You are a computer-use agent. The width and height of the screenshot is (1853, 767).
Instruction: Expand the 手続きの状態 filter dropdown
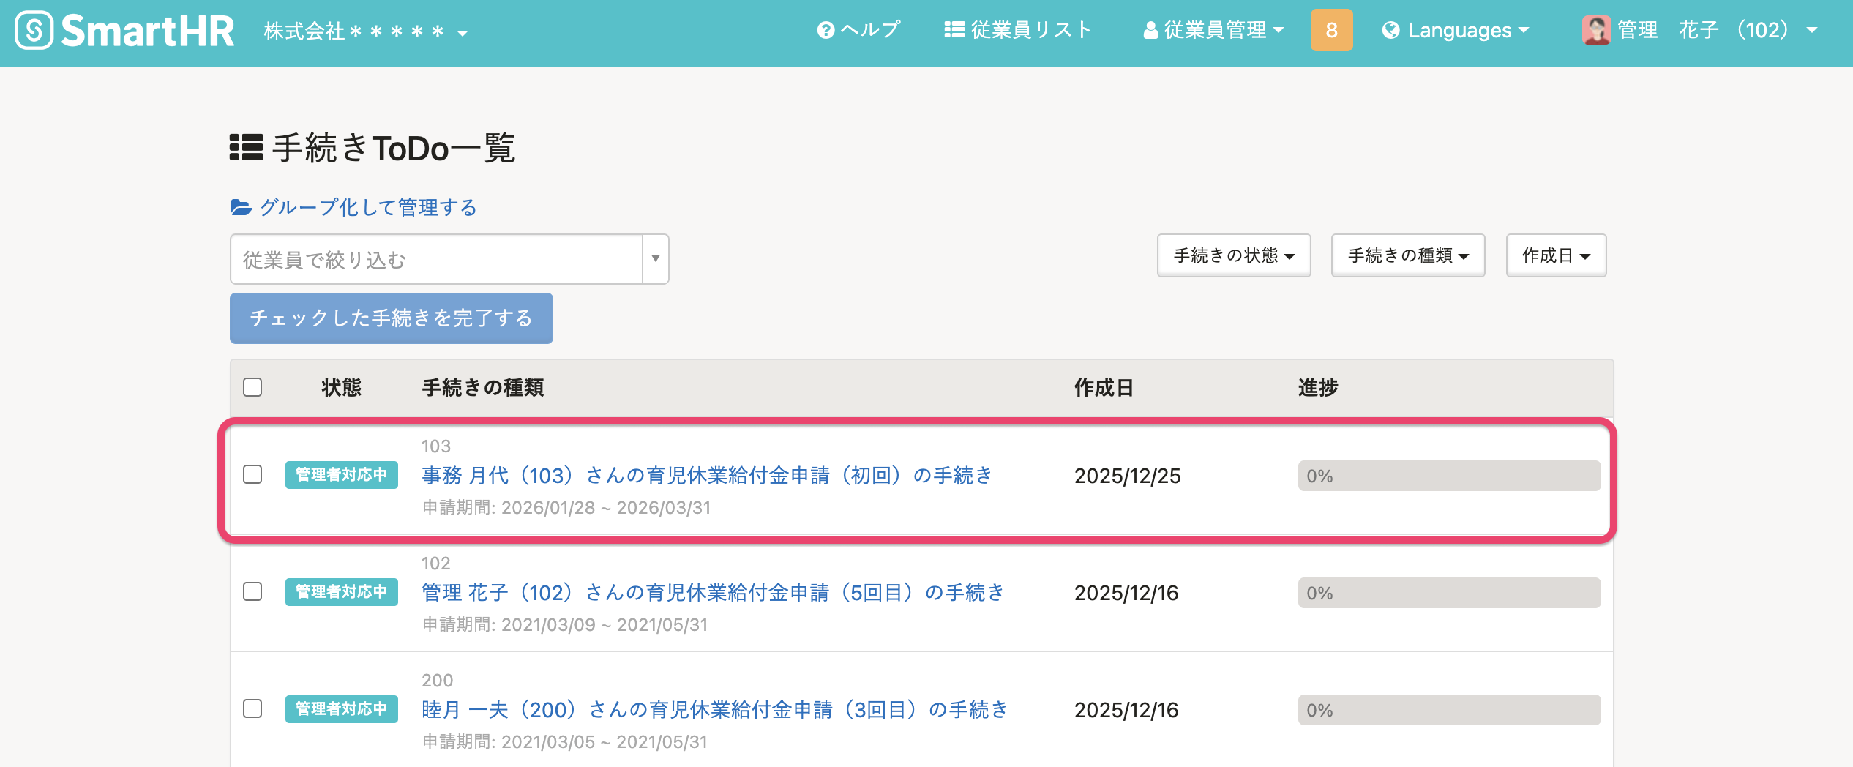tap(1233, 256)
